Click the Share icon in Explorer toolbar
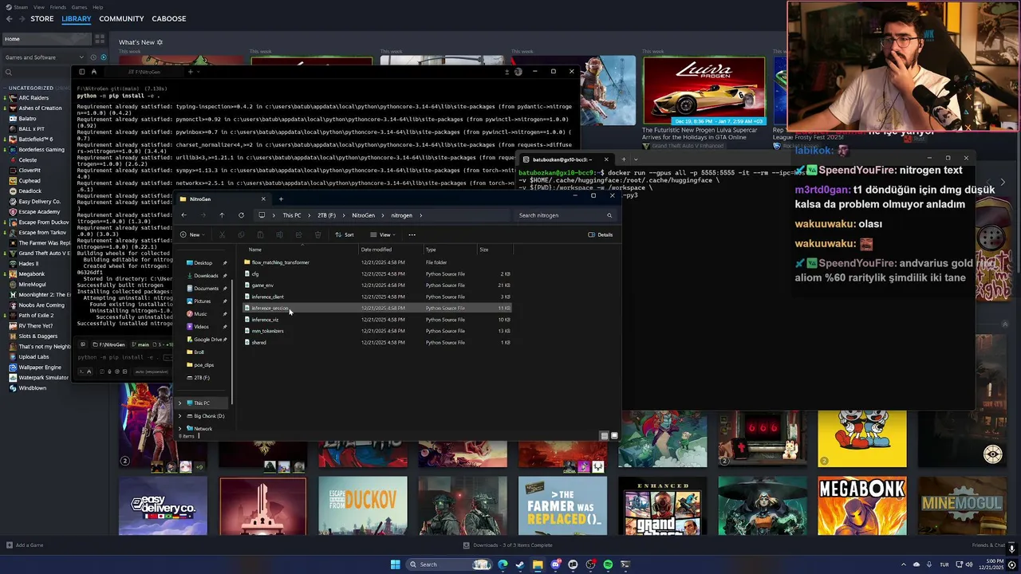1021x574 pixels. click(298, 234)
